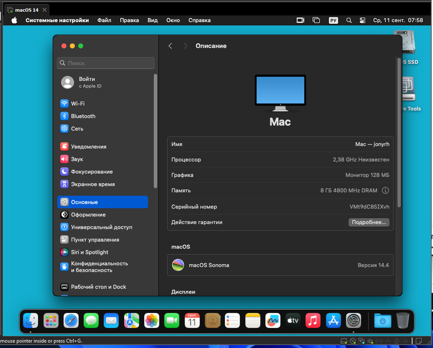This screenshot has width=433, height=348.
Task: Launch Safari from the Dock
Action: click(71, 321)
